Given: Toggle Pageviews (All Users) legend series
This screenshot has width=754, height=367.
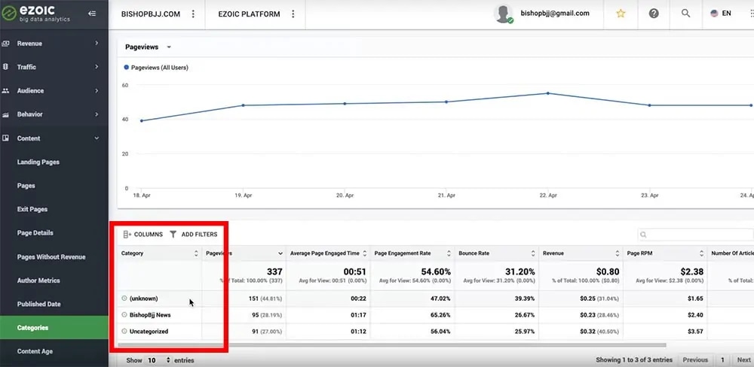Looking at the screenshot, I should pyautogui.click(x=156, y=68).
